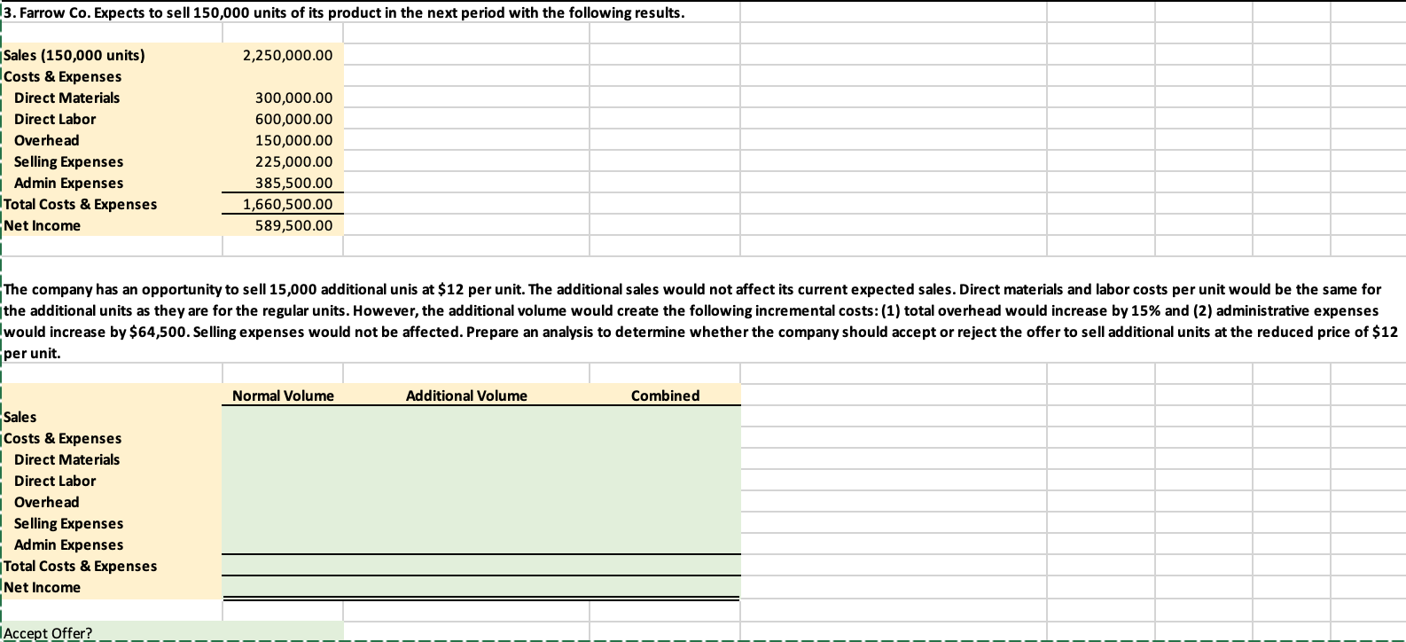Select the 'Normal Volume' column header

283,395
